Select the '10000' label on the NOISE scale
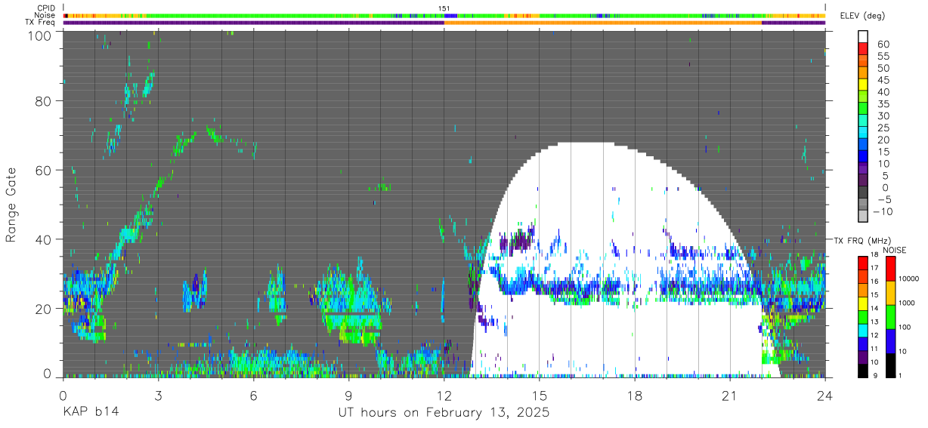Image resolution: width=928 pixels, height=428 pixels. (908, 279)
